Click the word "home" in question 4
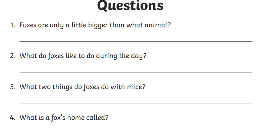260x137 pixels. click(x=76, y=118)
